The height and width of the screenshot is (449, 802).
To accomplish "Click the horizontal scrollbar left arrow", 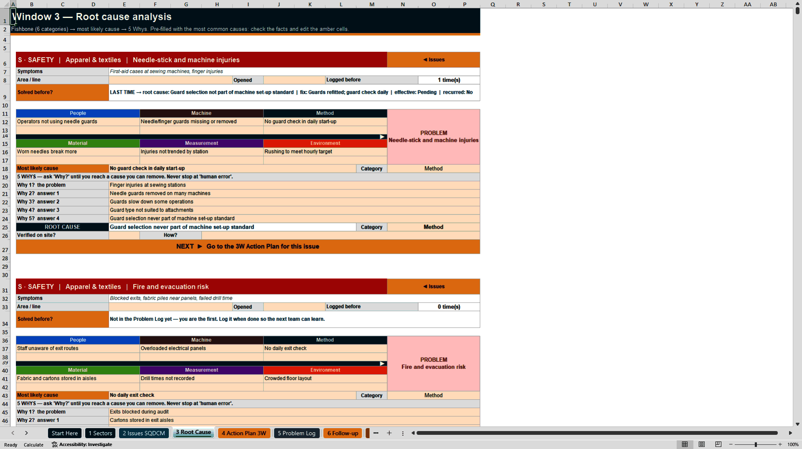I will (413, 433).
